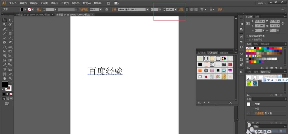Select the Zoom magnifier tool

point(10,78)
